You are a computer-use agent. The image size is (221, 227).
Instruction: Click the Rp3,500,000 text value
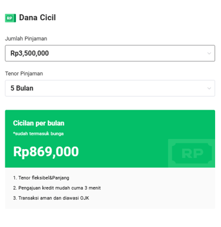coord(29,53)
